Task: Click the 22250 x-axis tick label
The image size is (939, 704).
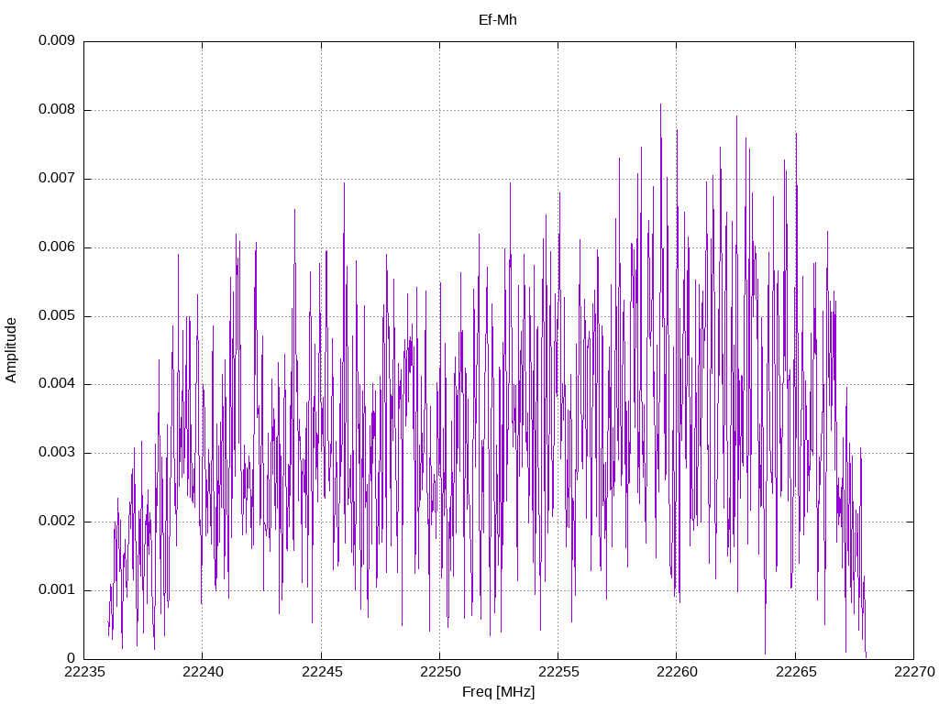Action: (440, 672)
